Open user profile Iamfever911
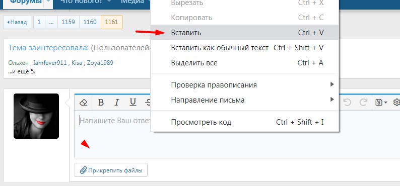The width and height of the screenshot is (400, 186). click(50, 63)
